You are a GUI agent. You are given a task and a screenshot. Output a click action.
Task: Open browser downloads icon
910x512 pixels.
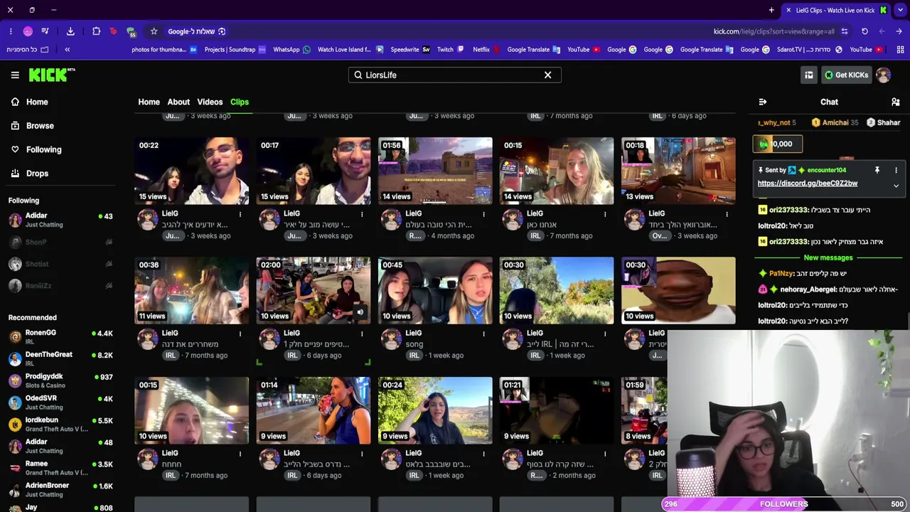[x=70, y=31]
